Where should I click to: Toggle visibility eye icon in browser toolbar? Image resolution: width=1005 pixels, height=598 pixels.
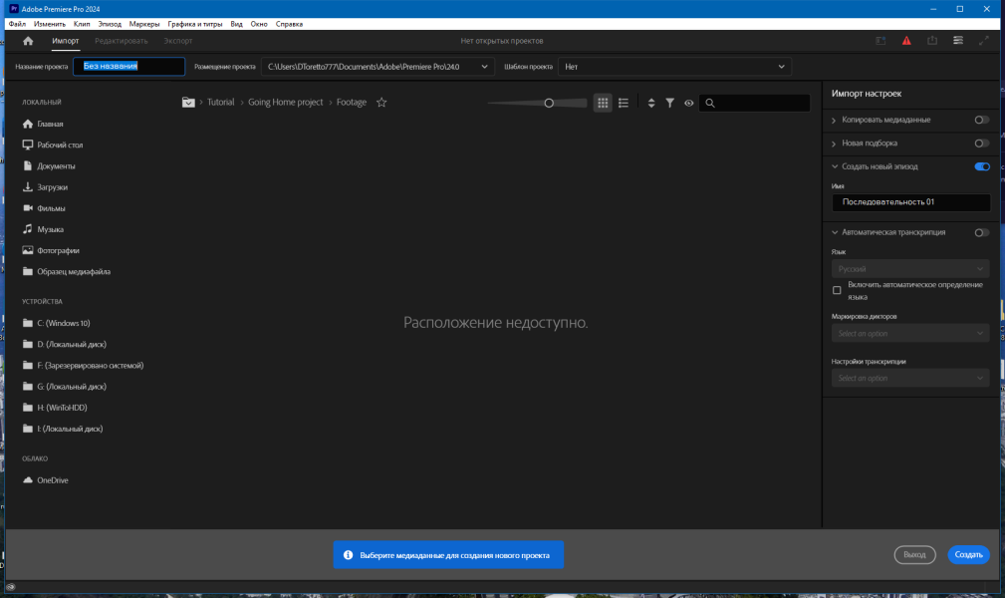point(689,103)
